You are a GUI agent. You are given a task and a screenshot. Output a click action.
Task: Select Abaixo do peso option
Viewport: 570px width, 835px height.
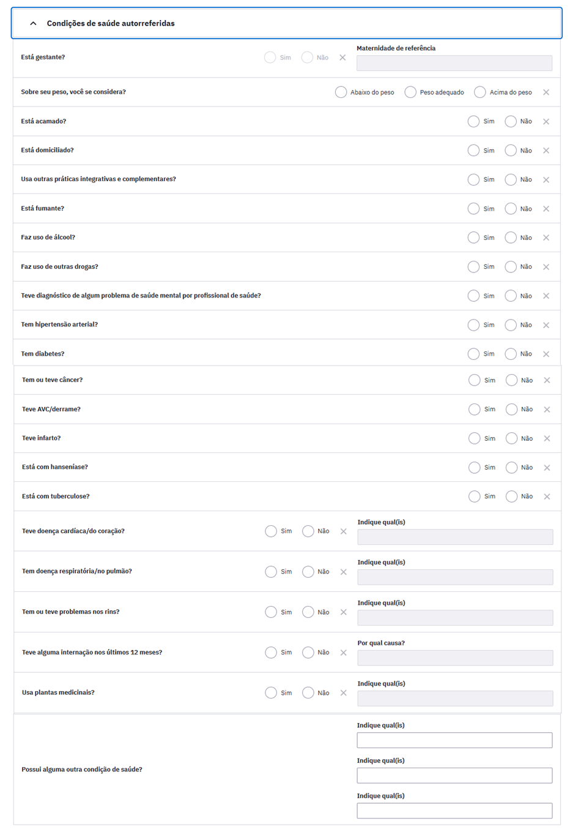coord(341,92)
